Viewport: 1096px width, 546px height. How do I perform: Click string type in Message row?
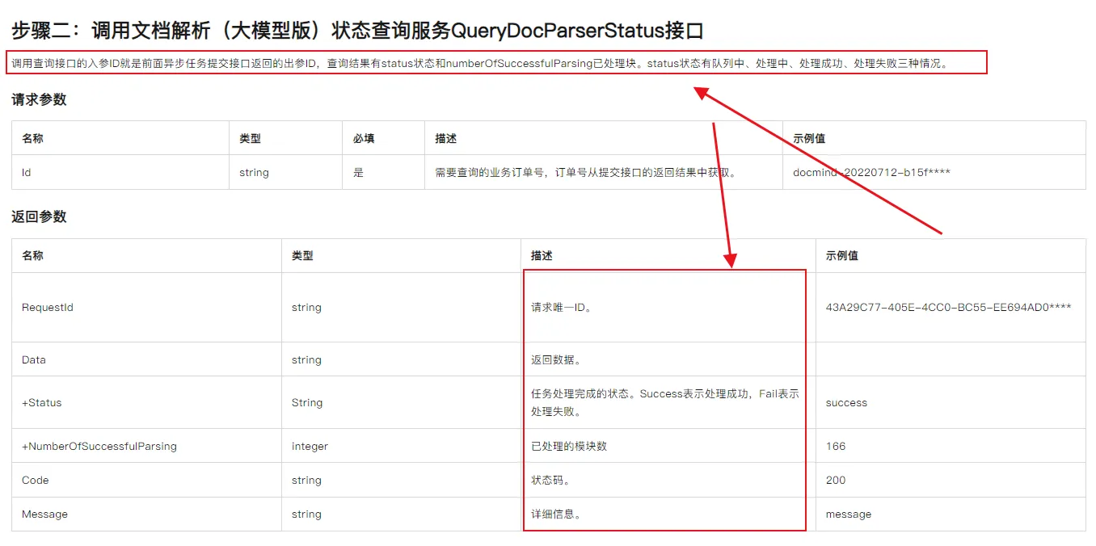pos(306,514)
